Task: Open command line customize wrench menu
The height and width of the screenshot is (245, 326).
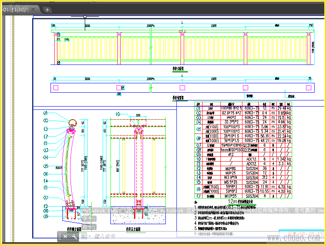Action: click(74, 236)
